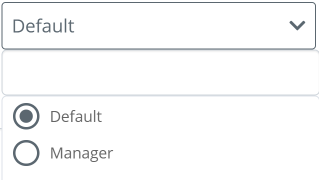Click the empty search field under the dropdown
Viewport: 319px width, 180px height.
(x=160, y=73)
